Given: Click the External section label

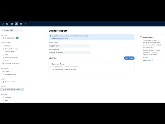Looking at the screenshot, I should pos(3,87).
